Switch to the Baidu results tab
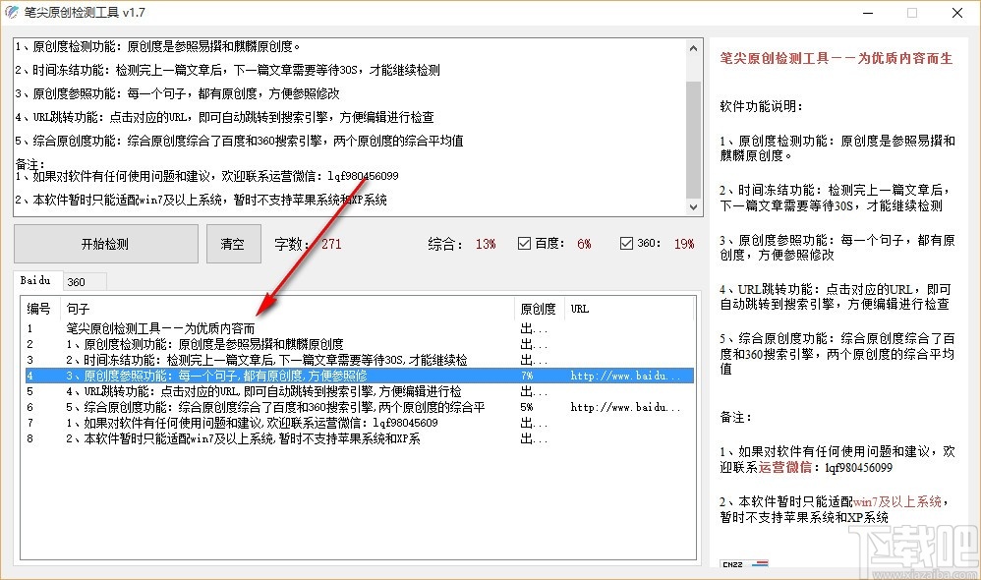Image resolution: width=981 pixels, height=580 pixels. point(35,280)
